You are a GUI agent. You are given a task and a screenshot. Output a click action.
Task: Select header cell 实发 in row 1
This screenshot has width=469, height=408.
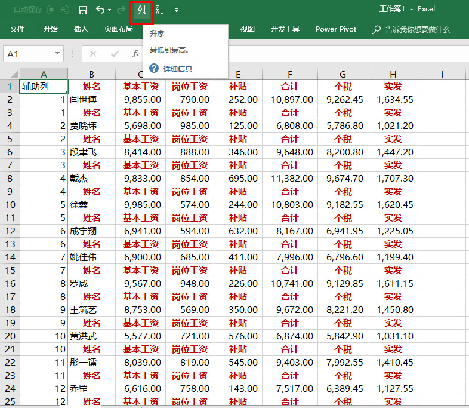(393, 87)
